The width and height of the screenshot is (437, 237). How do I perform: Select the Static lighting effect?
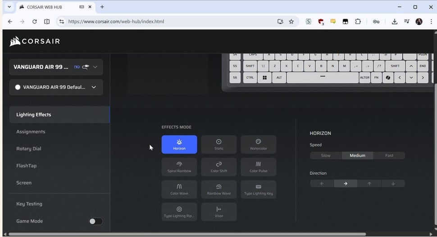tap(218, 144)
